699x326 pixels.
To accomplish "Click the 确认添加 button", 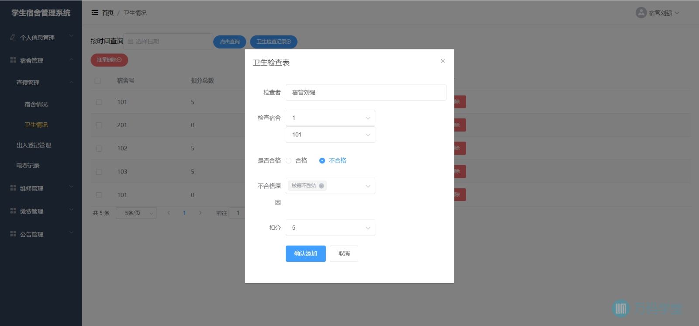I will (306, 253).
